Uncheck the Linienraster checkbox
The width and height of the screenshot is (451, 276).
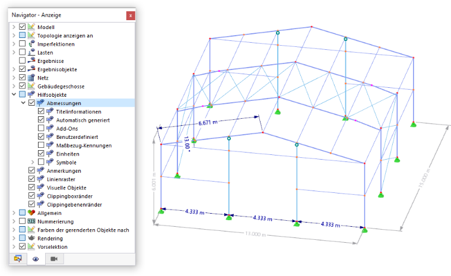coord(31,179)
